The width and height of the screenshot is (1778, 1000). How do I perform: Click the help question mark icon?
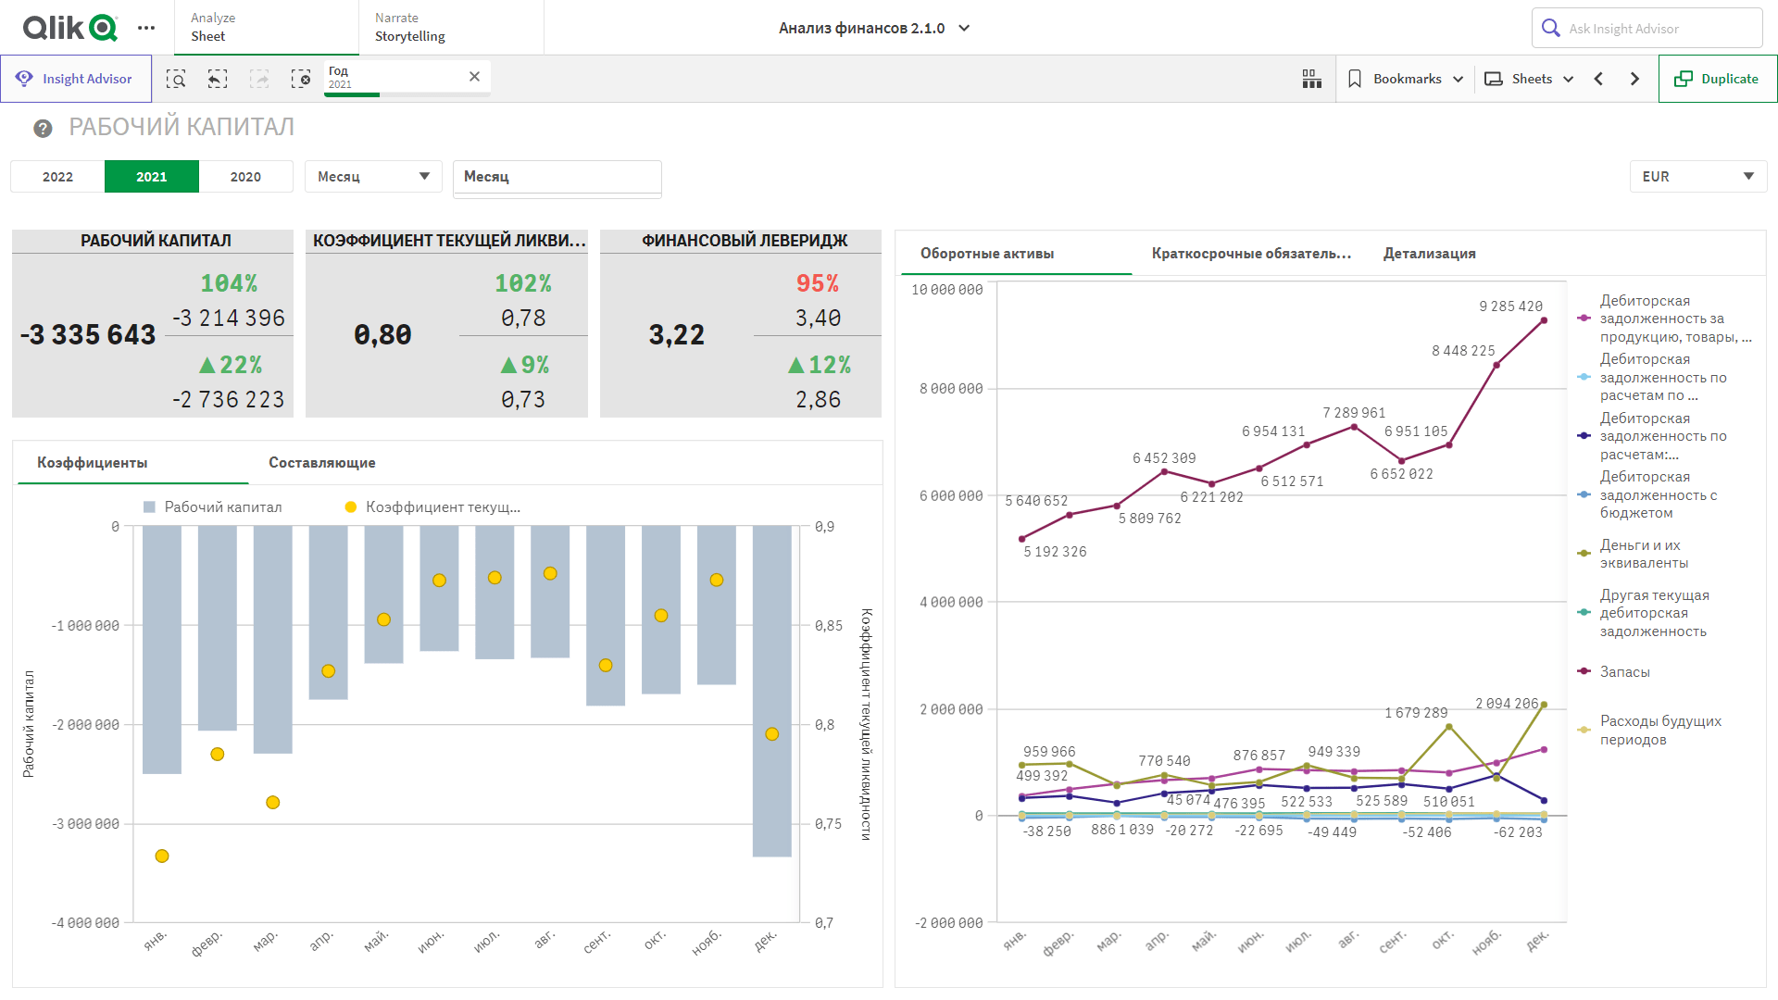tap(43, 129)
